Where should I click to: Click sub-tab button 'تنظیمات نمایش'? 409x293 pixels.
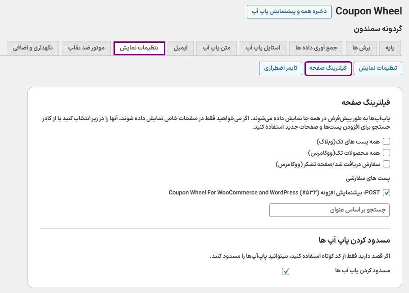pos(378,68)
